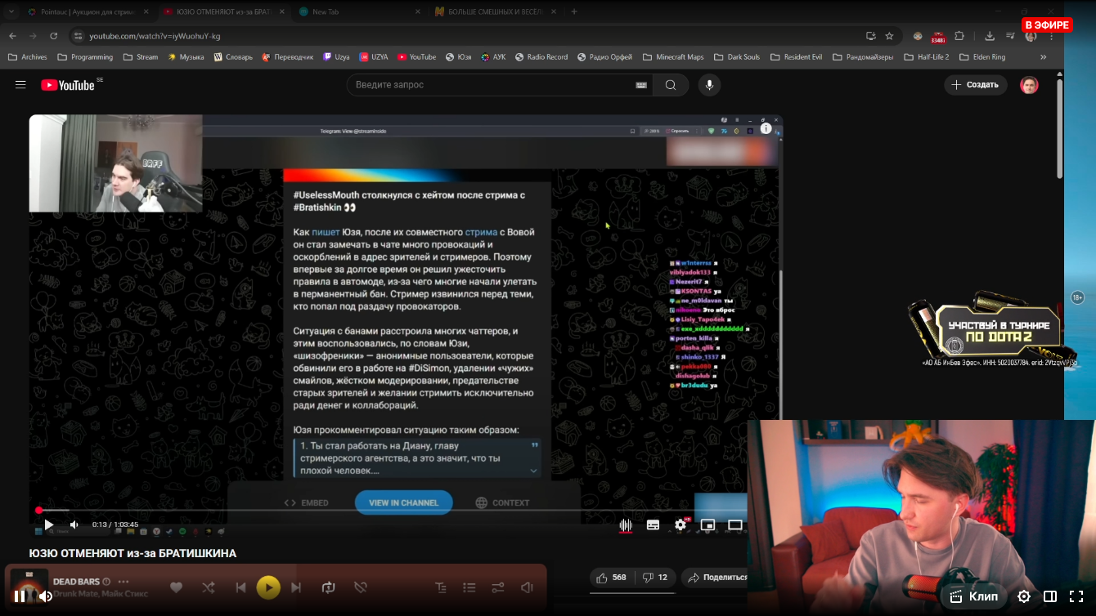The height and width of the screenshot is (616, 1096).
Task: Click the audio waveform icon in player
Action: tap(626, 525)
